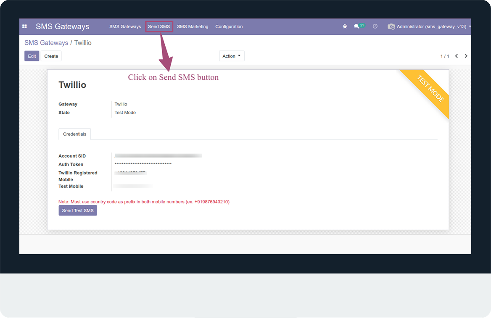
Task: Click the 1 / 1 pager counter
Action: [x=445, y=56]
